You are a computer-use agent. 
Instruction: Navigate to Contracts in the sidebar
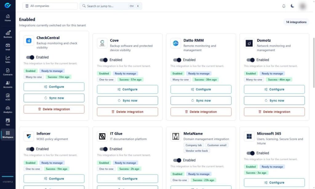8,72
